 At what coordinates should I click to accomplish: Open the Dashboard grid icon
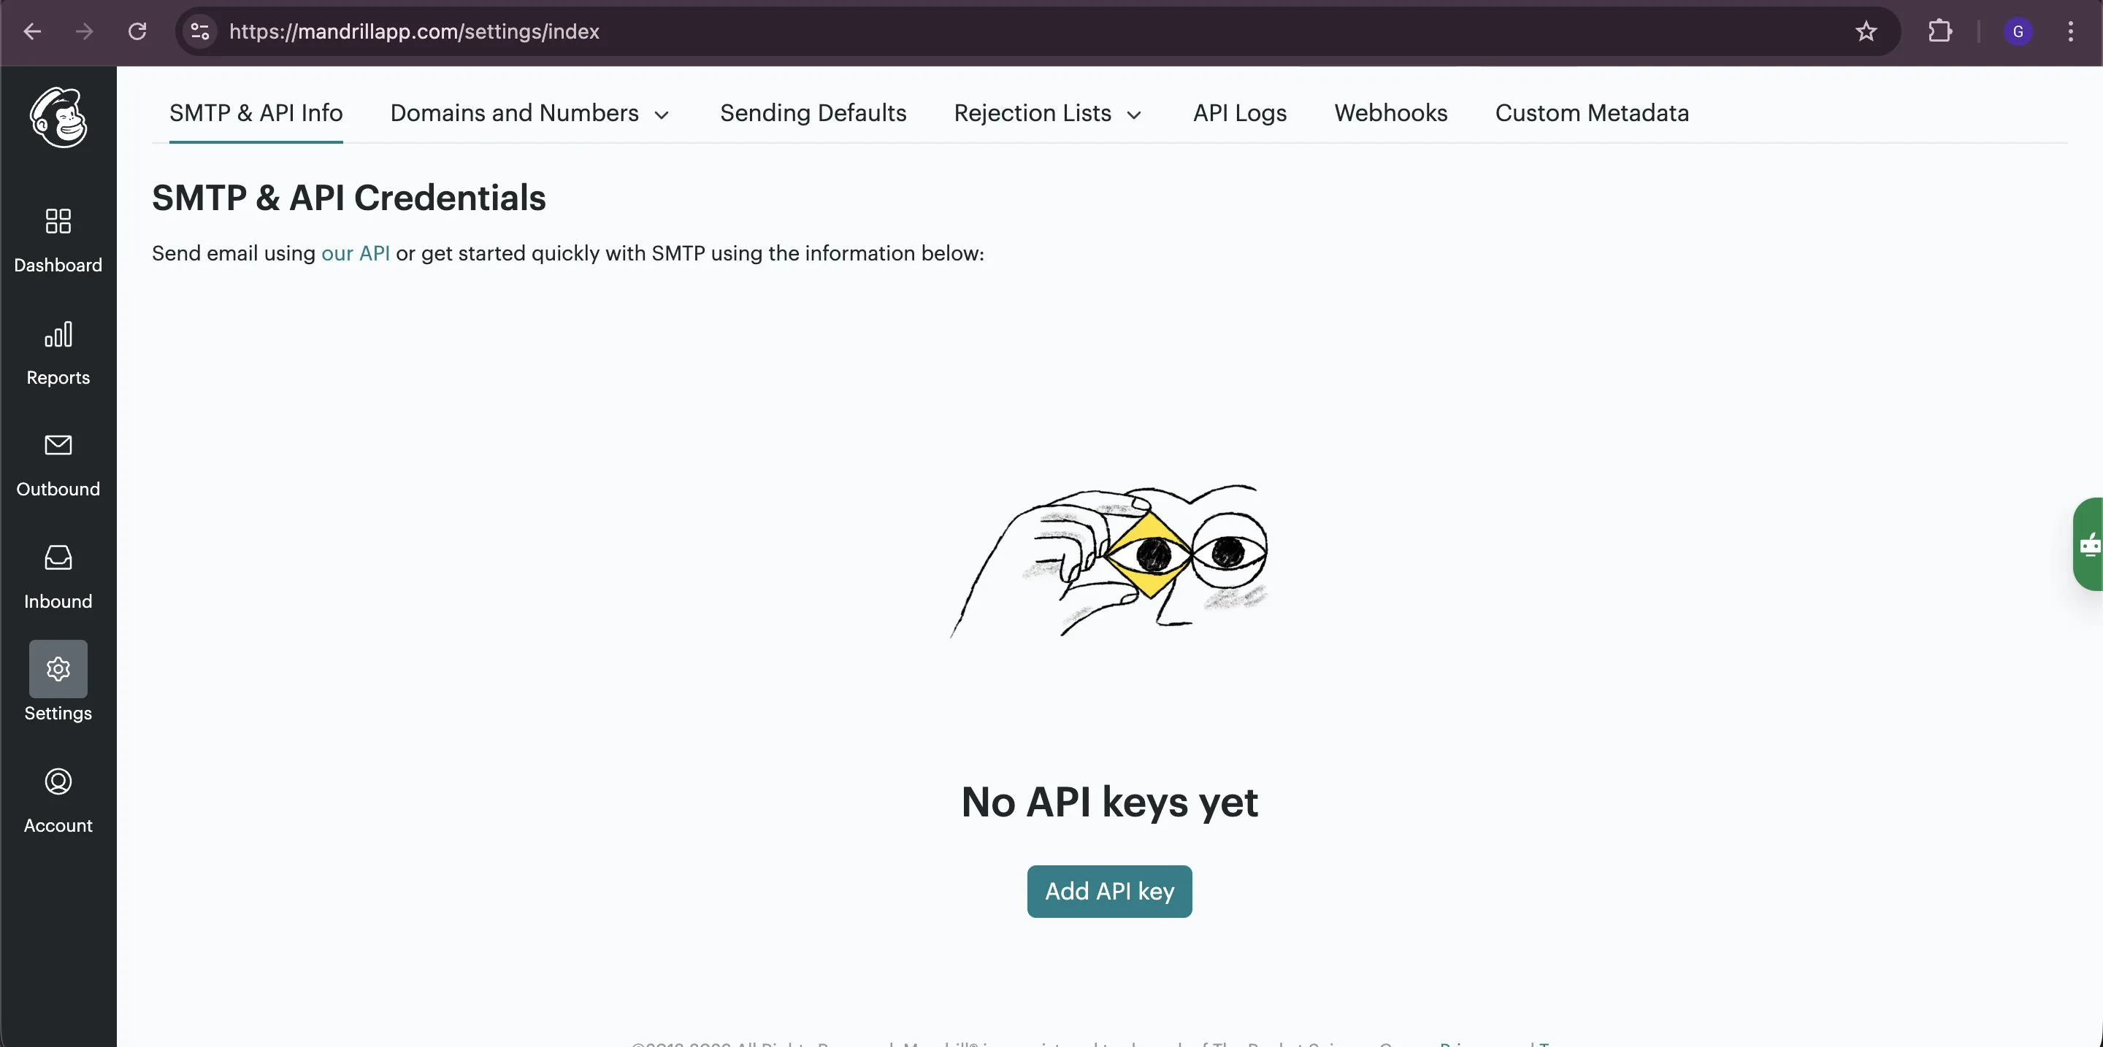58,221
